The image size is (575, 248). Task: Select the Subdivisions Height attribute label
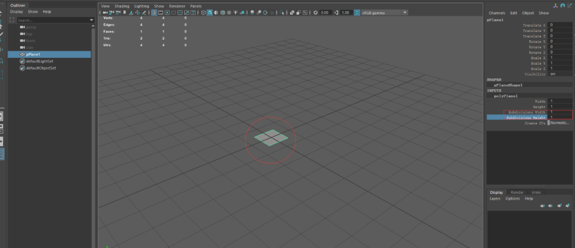(525, 117)
